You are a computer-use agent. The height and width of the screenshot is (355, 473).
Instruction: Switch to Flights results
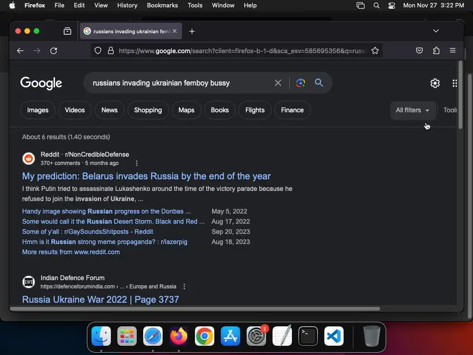point(255,110)
